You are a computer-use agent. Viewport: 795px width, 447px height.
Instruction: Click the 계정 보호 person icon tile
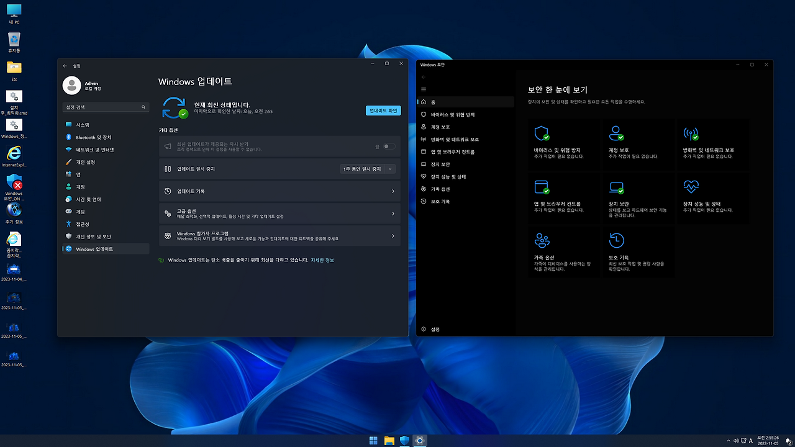[615, 133]
